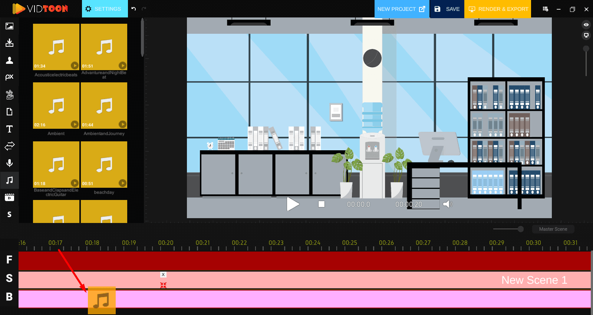Select the New Scene 1 clip
This screenshot has width=593, height=315.
304,280
